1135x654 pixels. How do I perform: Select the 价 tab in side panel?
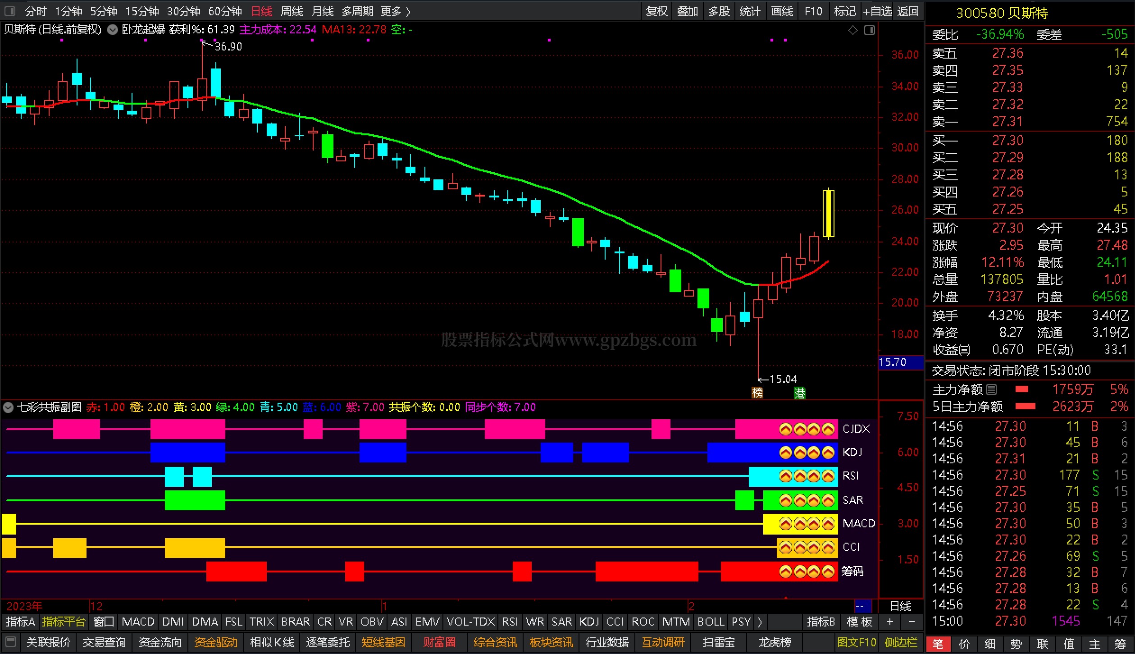[964, 645]
